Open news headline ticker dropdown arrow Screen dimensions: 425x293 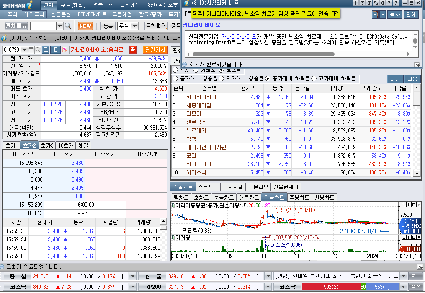403,277
